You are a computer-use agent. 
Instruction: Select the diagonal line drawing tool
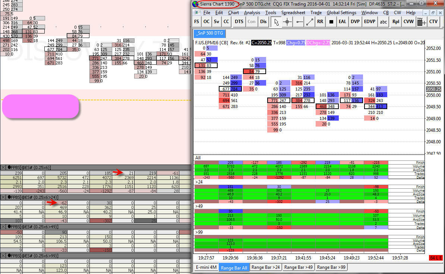[x=309, y=22]
